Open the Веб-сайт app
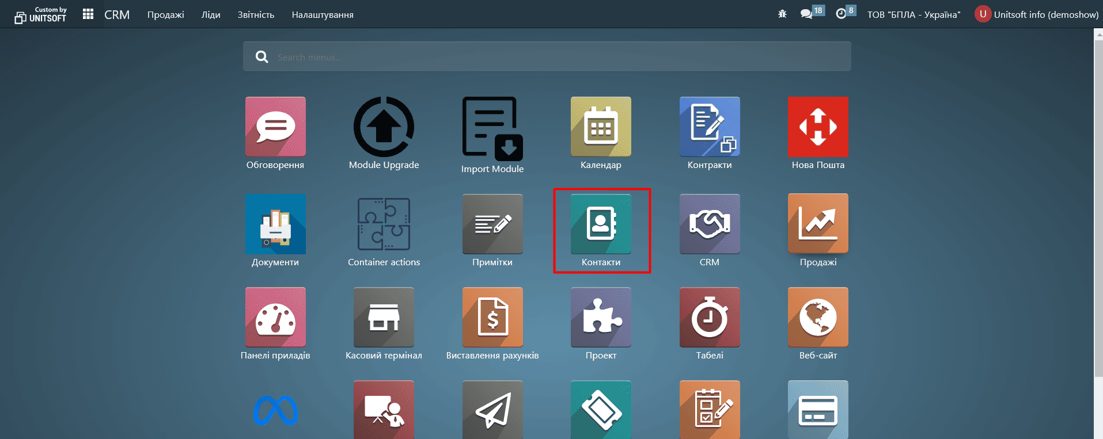 coord(818,318)
